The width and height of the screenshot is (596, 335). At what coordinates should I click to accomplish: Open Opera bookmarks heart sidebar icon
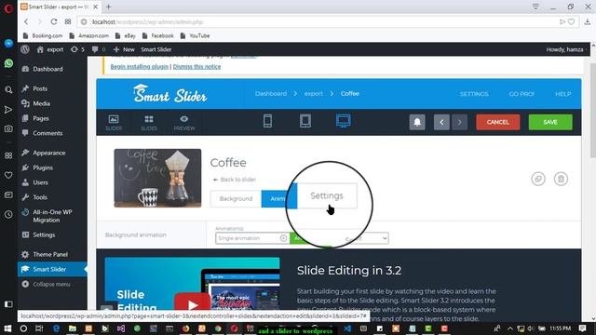coord(8,175)
